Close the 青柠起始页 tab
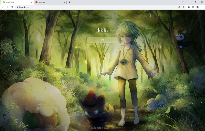205x131 pixels. (x=32, y=2)
